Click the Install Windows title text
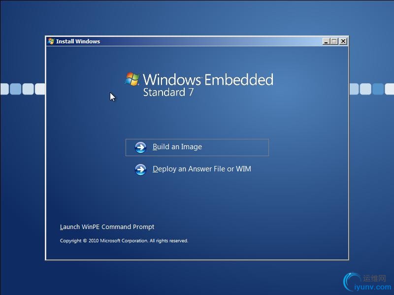The height and width of the screenshot is (295, 394). click(78, 41)
